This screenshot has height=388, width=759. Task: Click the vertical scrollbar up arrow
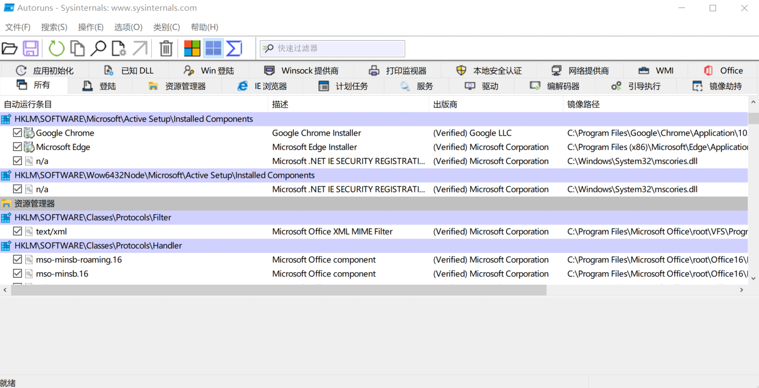(x=754, y=103)
